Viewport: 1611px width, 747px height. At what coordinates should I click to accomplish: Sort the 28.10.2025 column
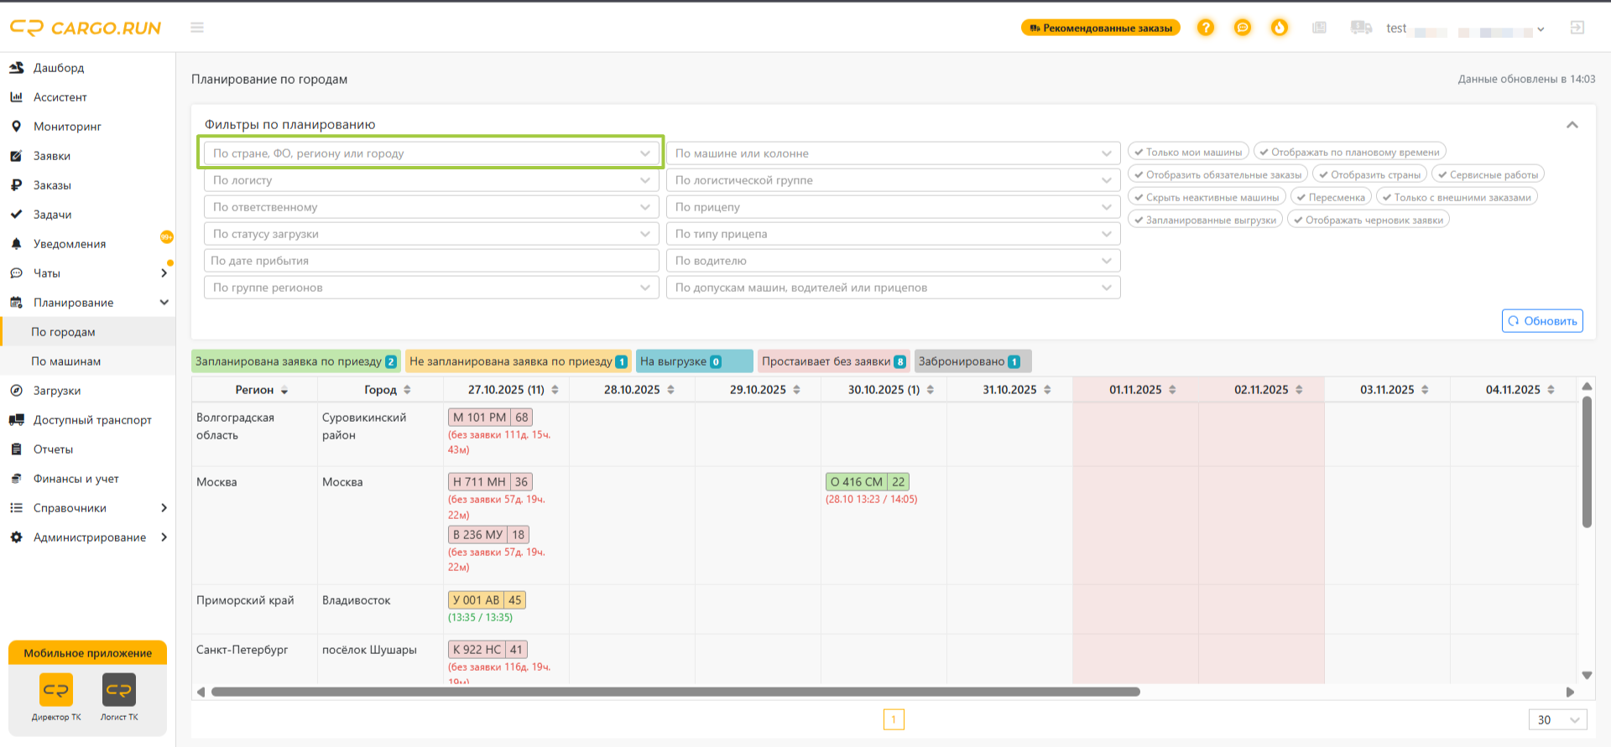point(670,390)
